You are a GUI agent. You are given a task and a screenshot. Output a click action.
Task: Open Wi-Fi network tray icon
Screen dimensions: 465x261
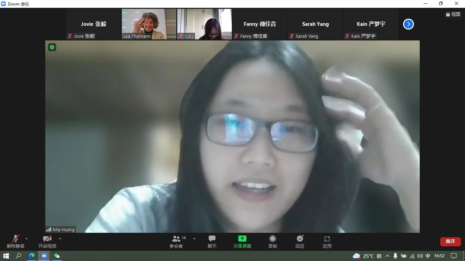[412, 256]
